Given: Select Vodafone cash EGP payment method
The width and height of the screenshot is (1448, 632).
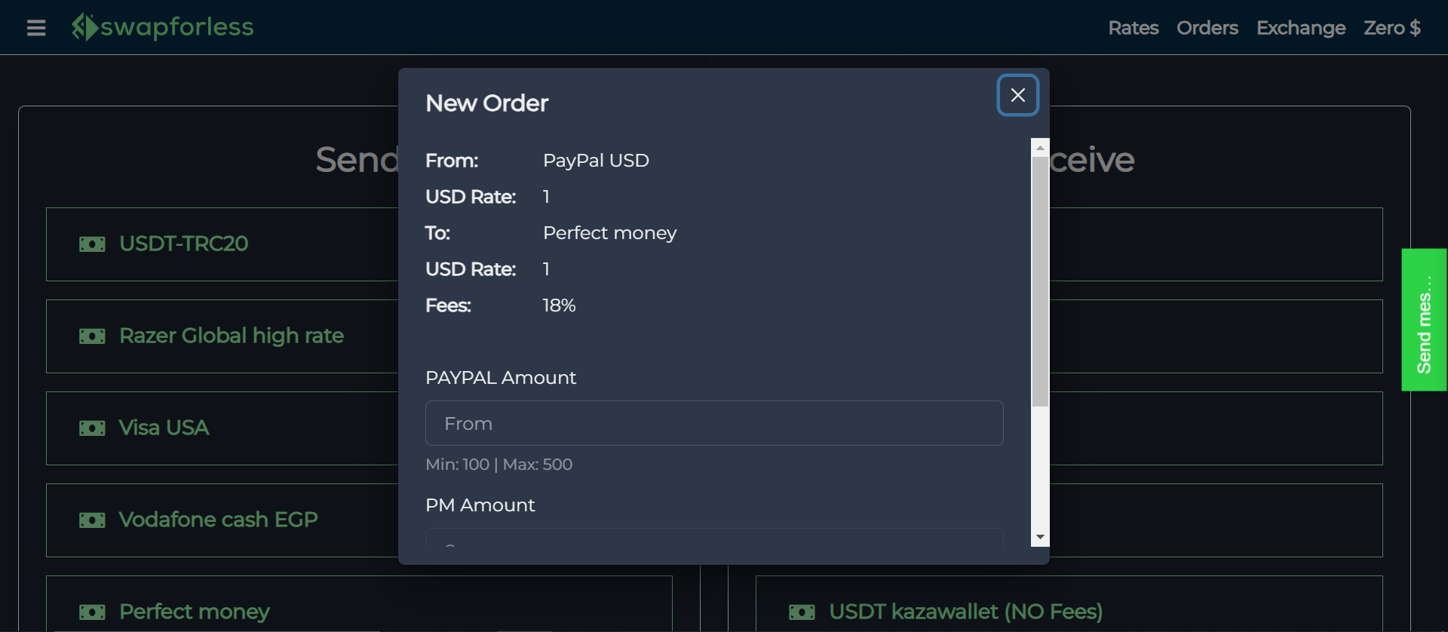Looking at the screenshot, I should (219, 520).
